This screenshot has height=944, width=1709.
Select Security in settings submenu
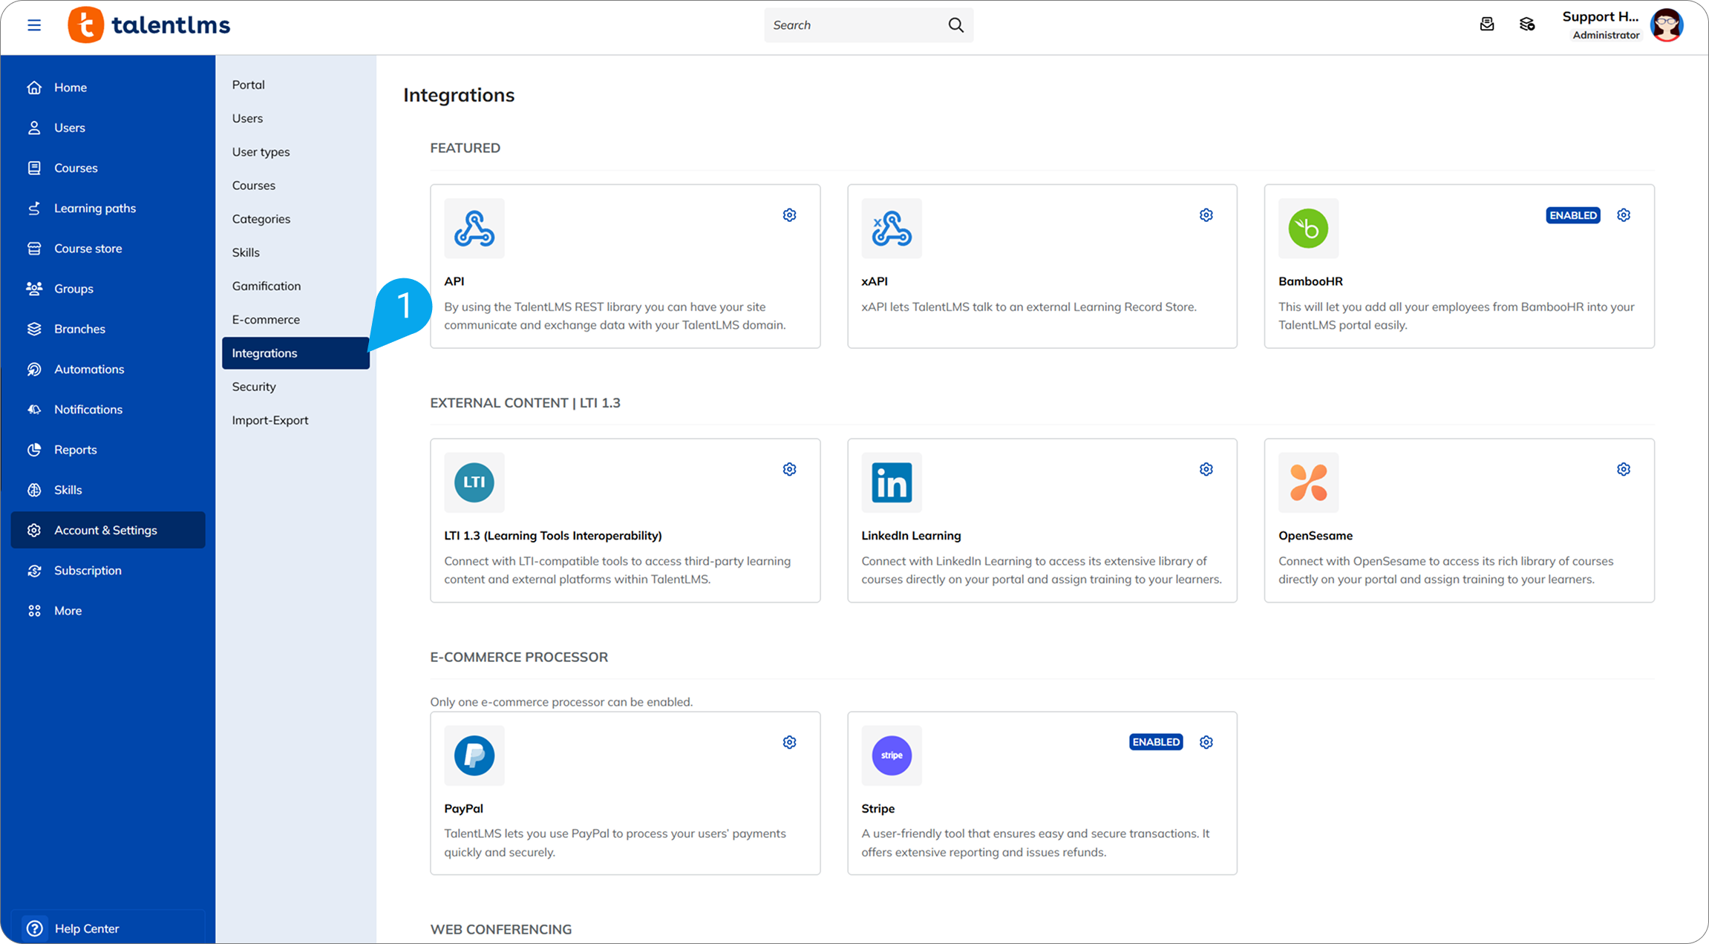click(254, 387)
